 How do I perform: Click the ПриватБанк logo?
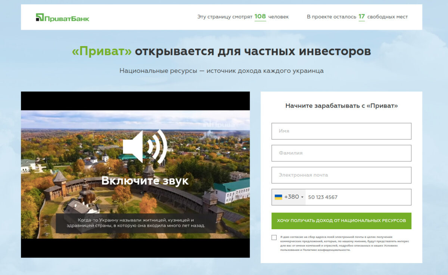click(62, 17)
